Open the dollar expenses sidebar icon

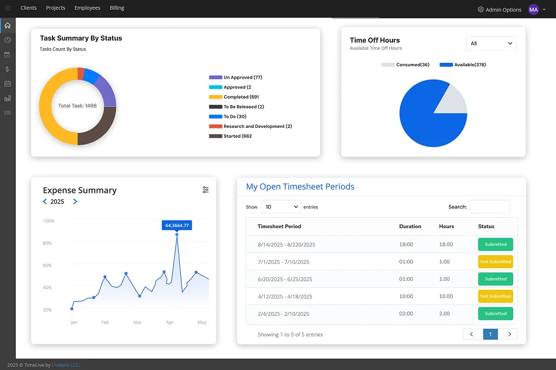point(8,69)
